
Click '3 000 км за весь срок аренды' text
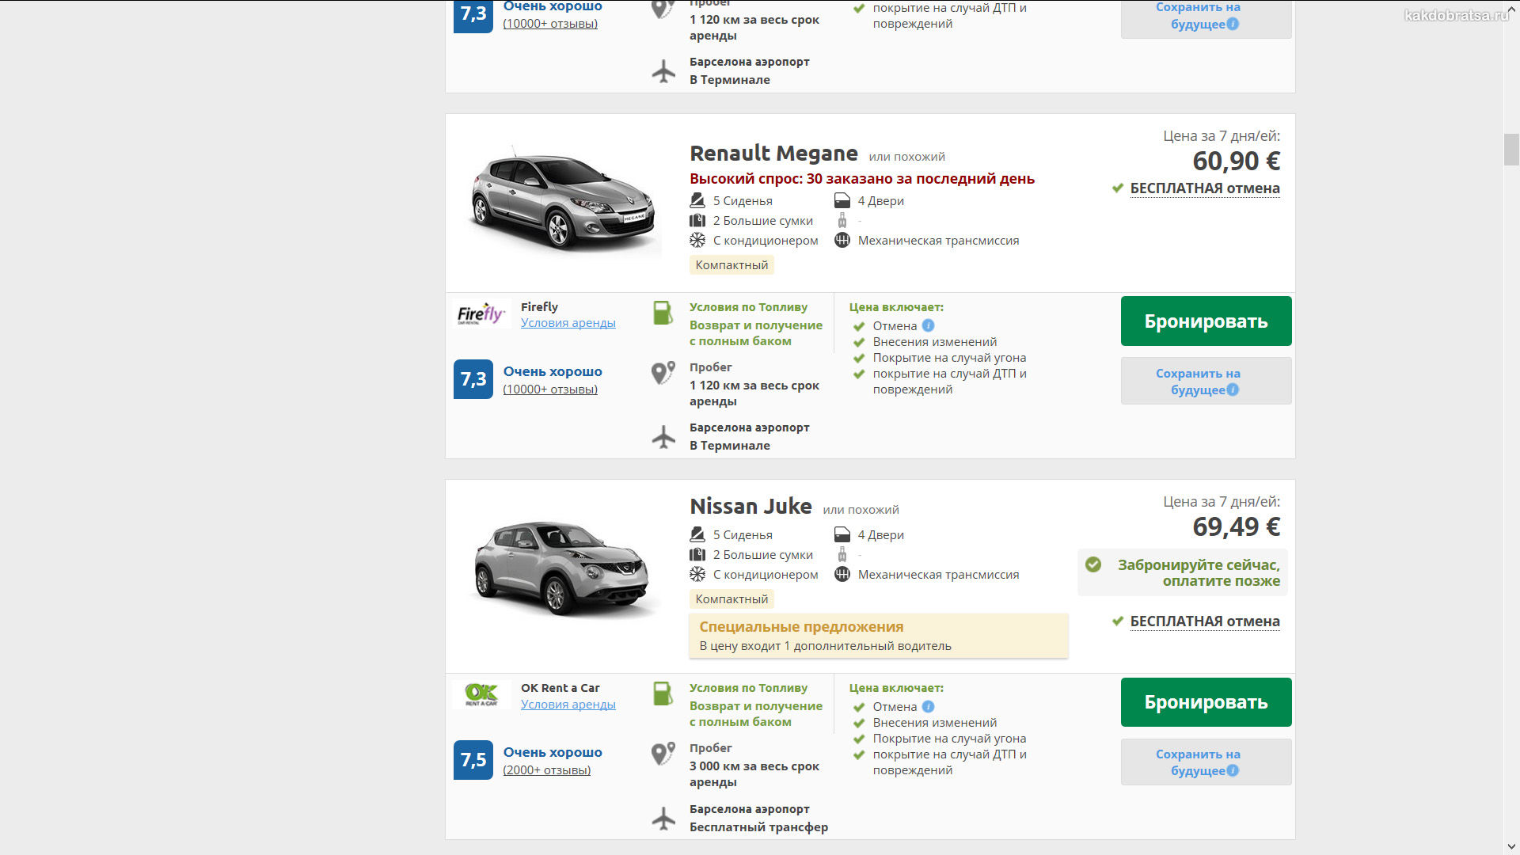[754, 774]
